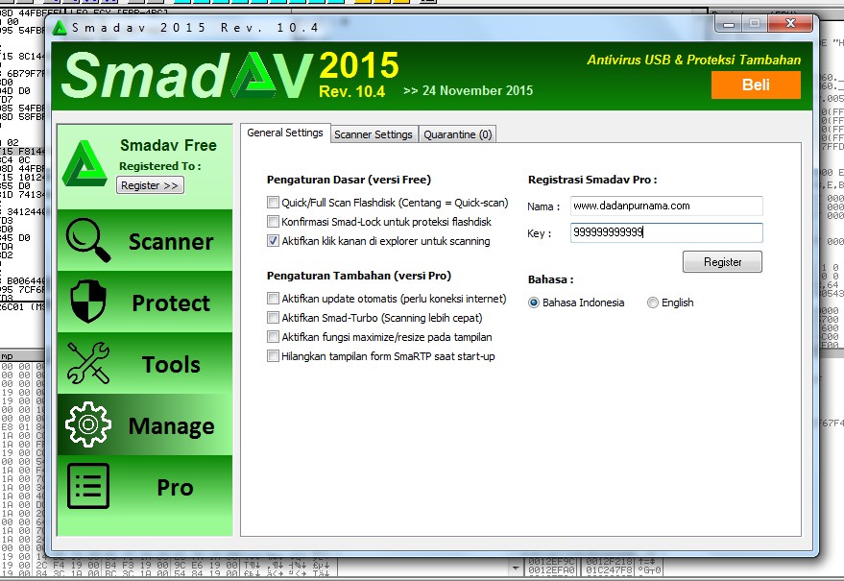
Task: Switch to General Settings tab
Action: click(285, 133)
